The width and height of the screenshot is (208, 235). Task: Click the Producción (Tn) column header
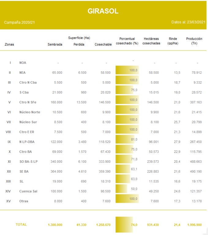coord(194,41)
